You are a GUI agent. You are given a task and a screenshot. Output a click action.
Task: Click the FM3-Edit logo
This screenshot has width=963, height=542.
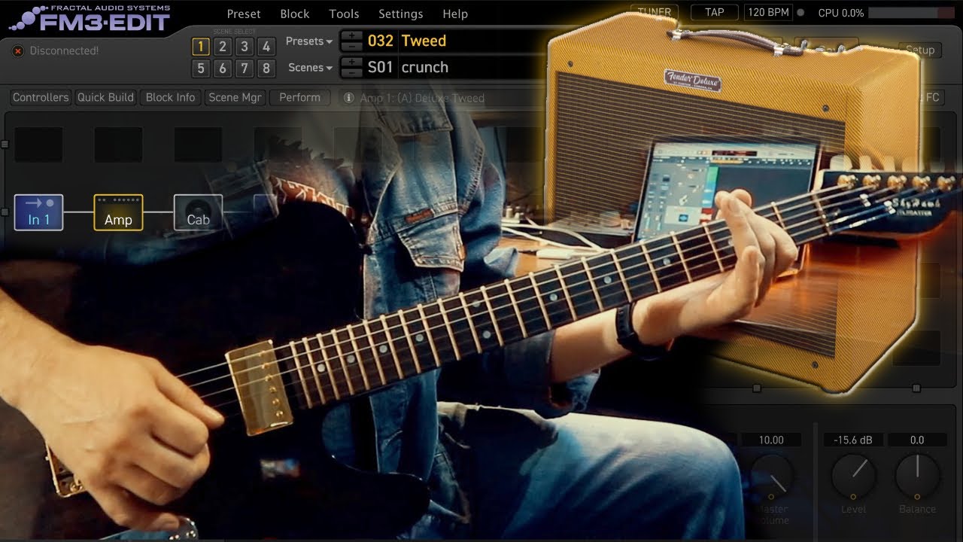(x=90, y=19)
